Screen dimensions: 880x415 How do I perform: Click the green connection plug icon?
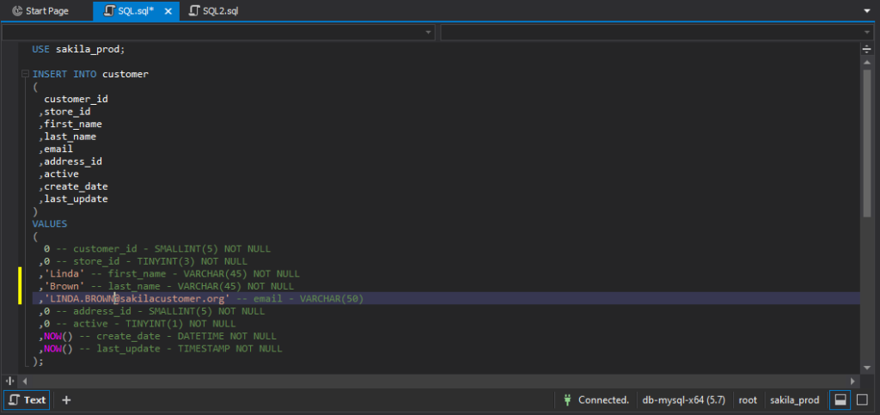(567, 400)
